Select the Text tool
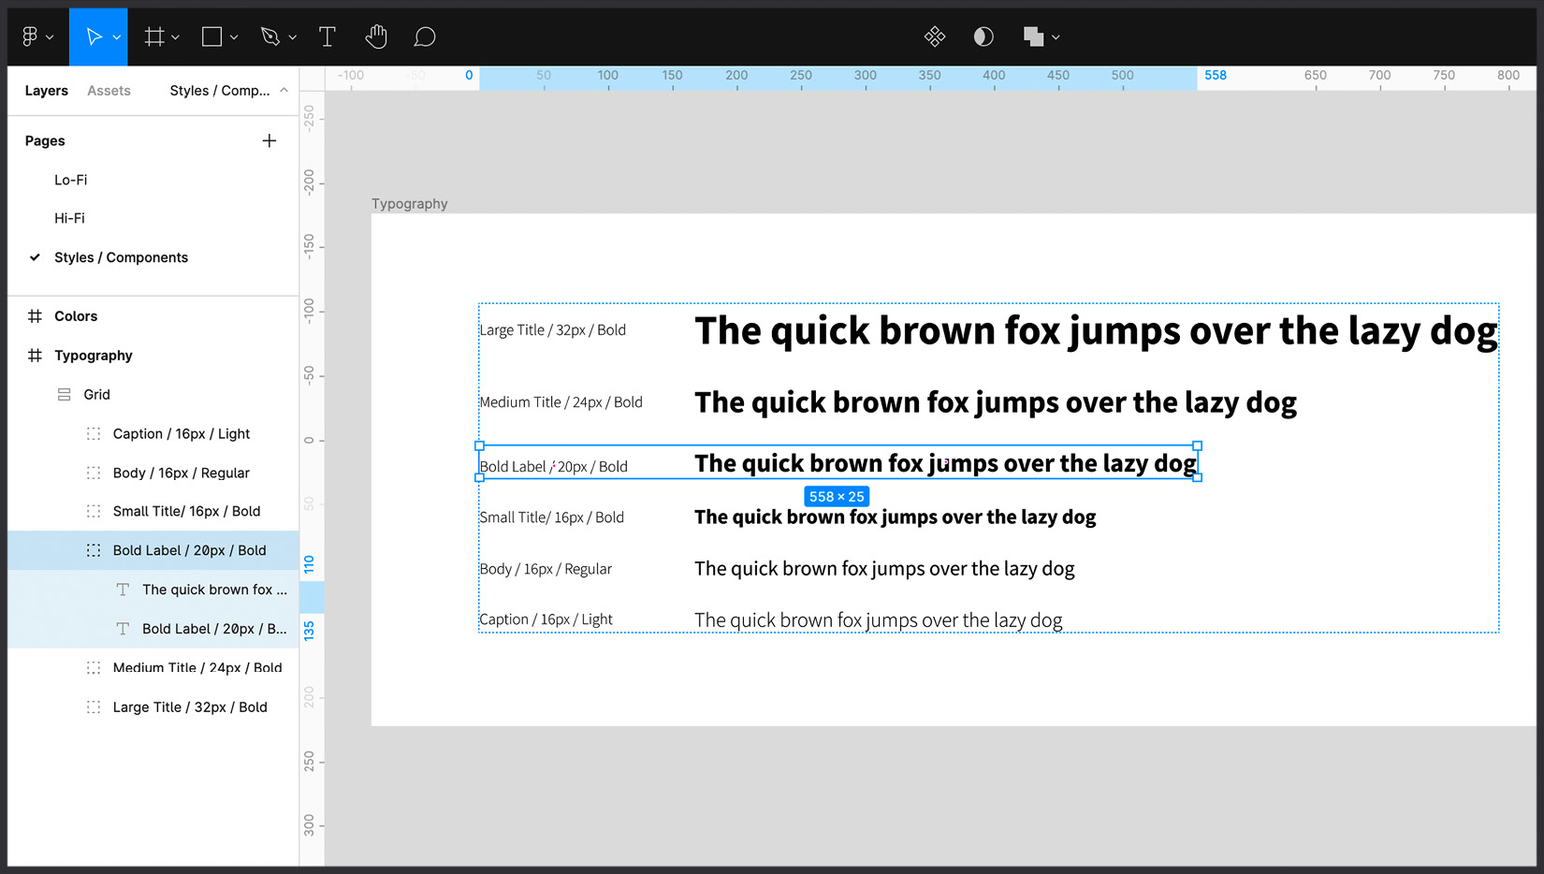 (327, 36)
